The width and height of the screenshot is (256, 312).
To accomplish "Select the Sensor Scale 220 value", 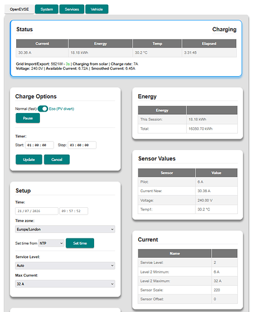I will pos(217,290).
